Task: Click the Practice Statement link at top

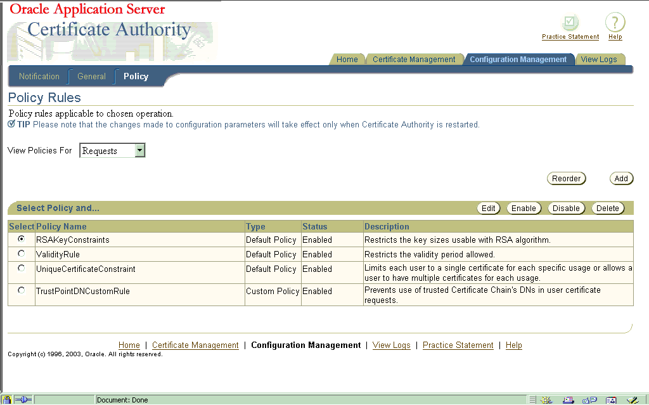Action: 570,37
